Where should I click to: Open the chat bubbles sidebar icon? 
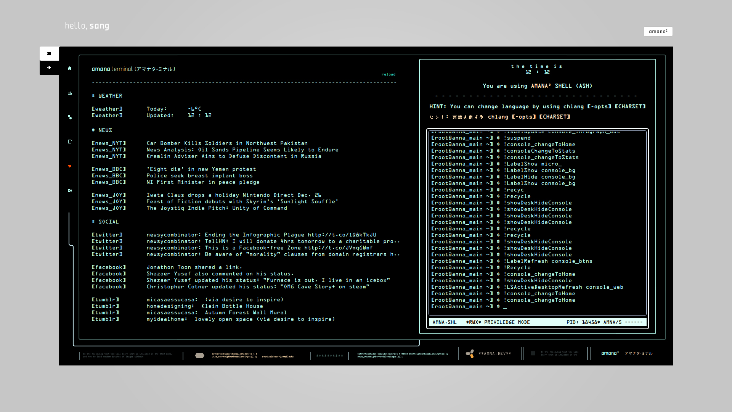pyautogui.click(x=70, y=117)
